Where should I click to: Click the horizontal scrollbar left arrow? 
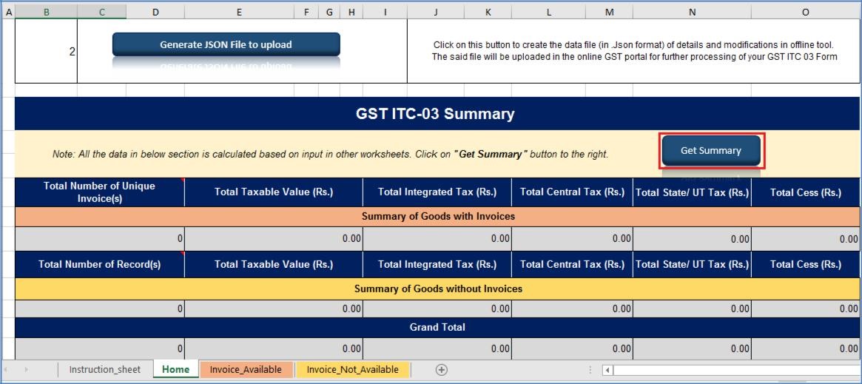pos(607,370)
